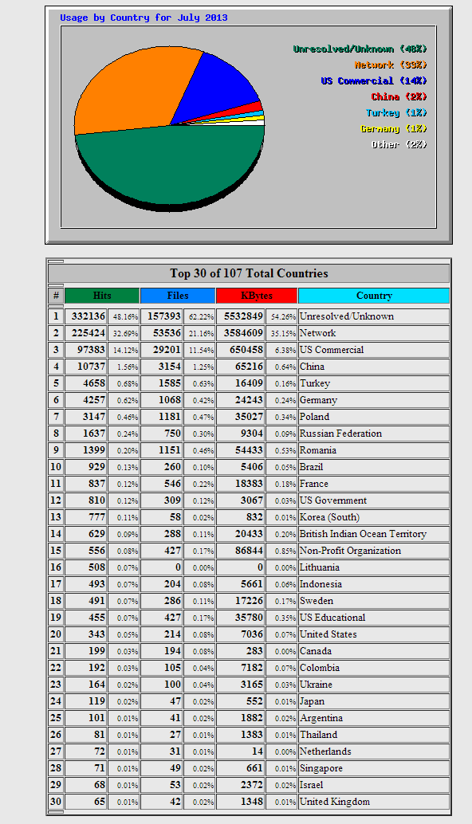Click the red KBytes column header

coord(257,296)
